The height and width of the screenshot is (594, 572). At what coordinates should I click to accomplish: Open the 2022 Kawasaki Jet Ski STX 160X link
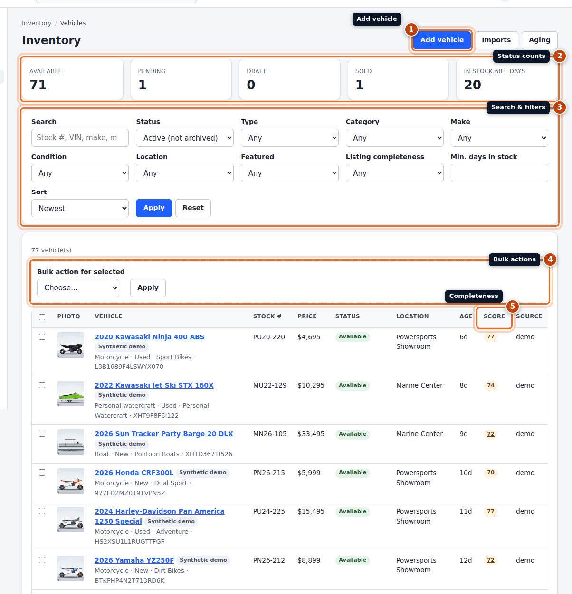154,385
